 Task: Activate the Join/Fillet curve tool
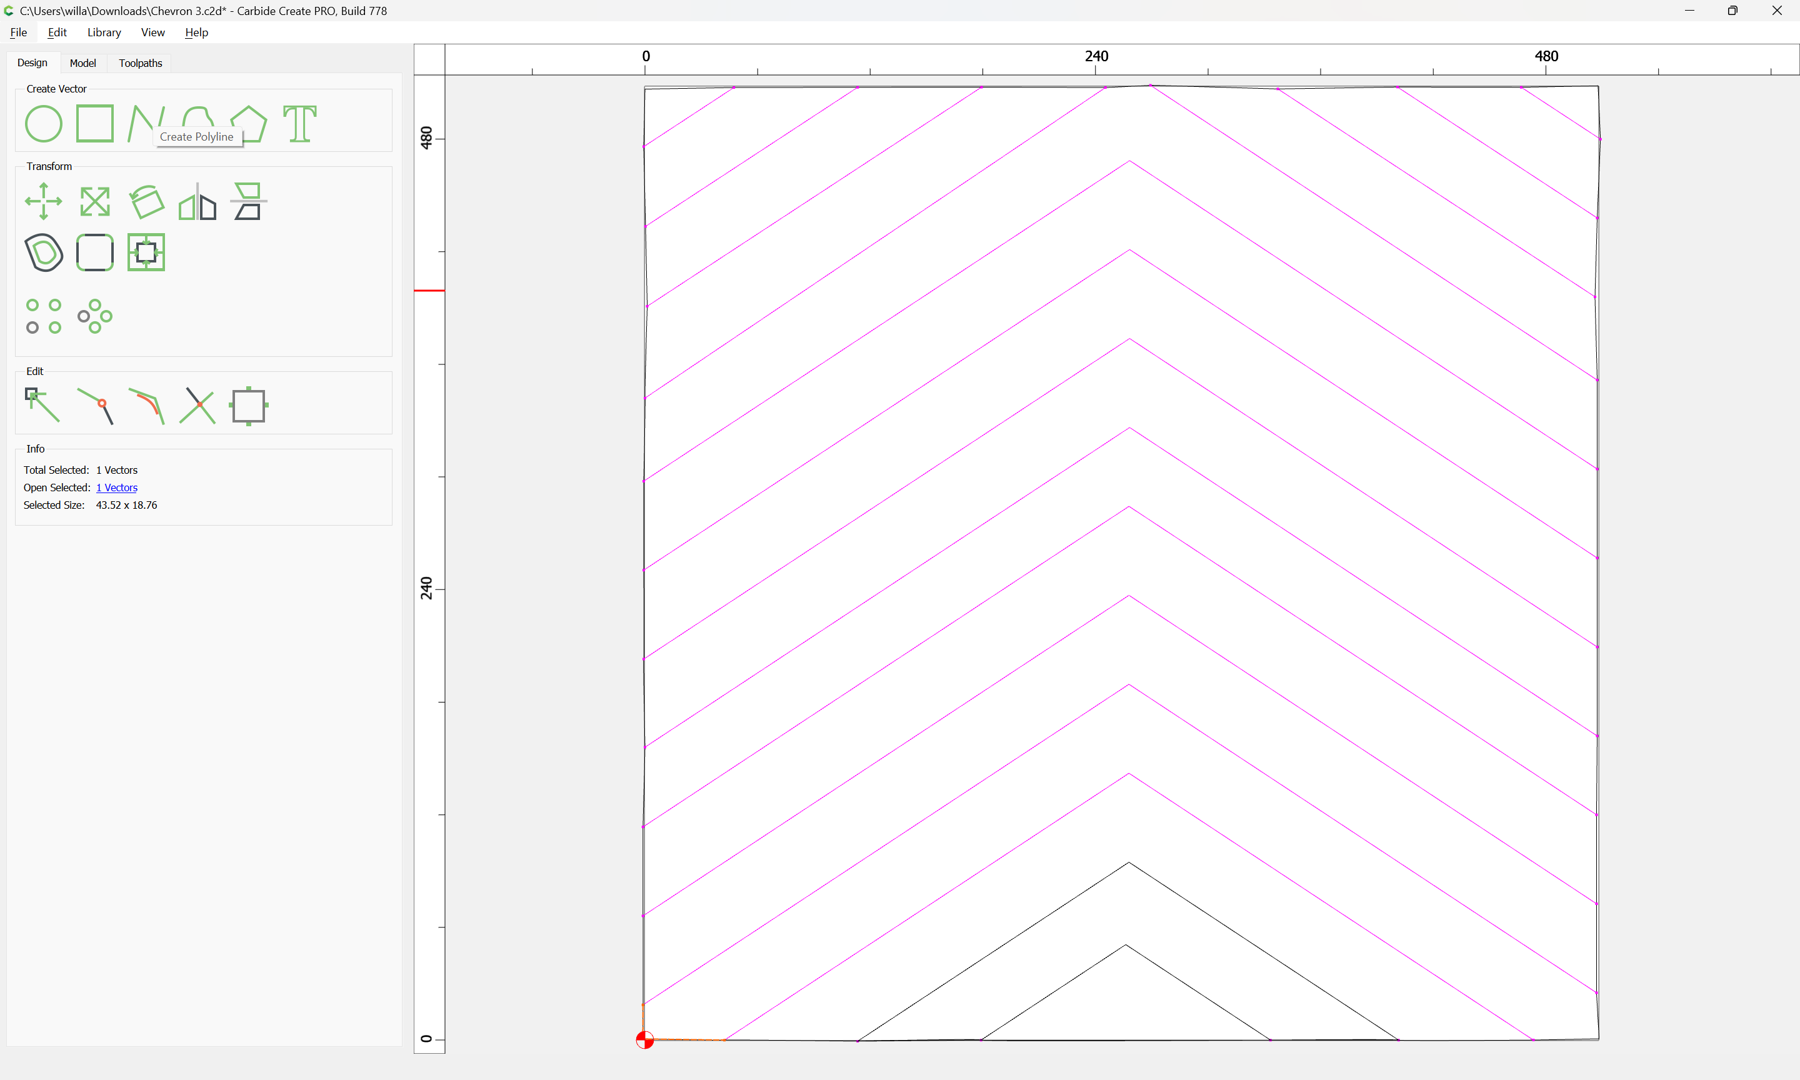click(146, 406)
